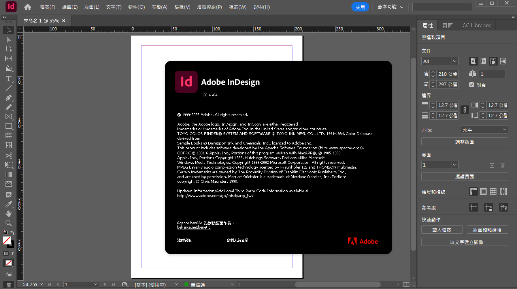
Task: Switch to the CC Libraries tab
Action: (x=477, y=25)
